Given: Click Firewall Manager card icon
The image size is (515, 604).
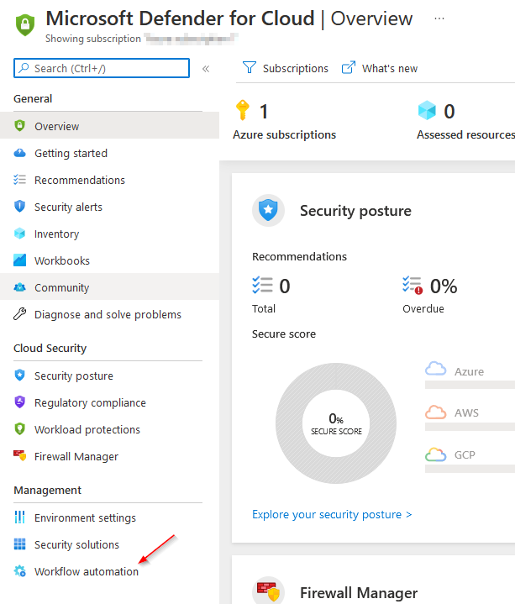Looking at the screenshot, I should 269,591.
